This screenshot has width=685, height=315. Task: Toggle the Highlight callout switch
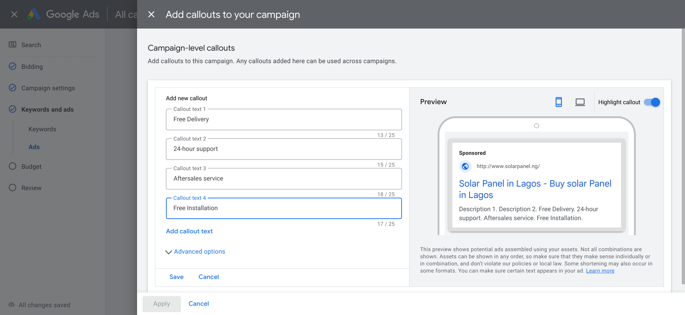[x=652, y=102]
